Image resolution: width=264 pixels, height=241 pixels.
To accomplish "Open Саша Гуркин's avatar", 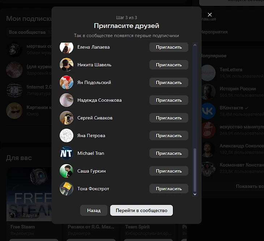I will click(x=67, y=171).
